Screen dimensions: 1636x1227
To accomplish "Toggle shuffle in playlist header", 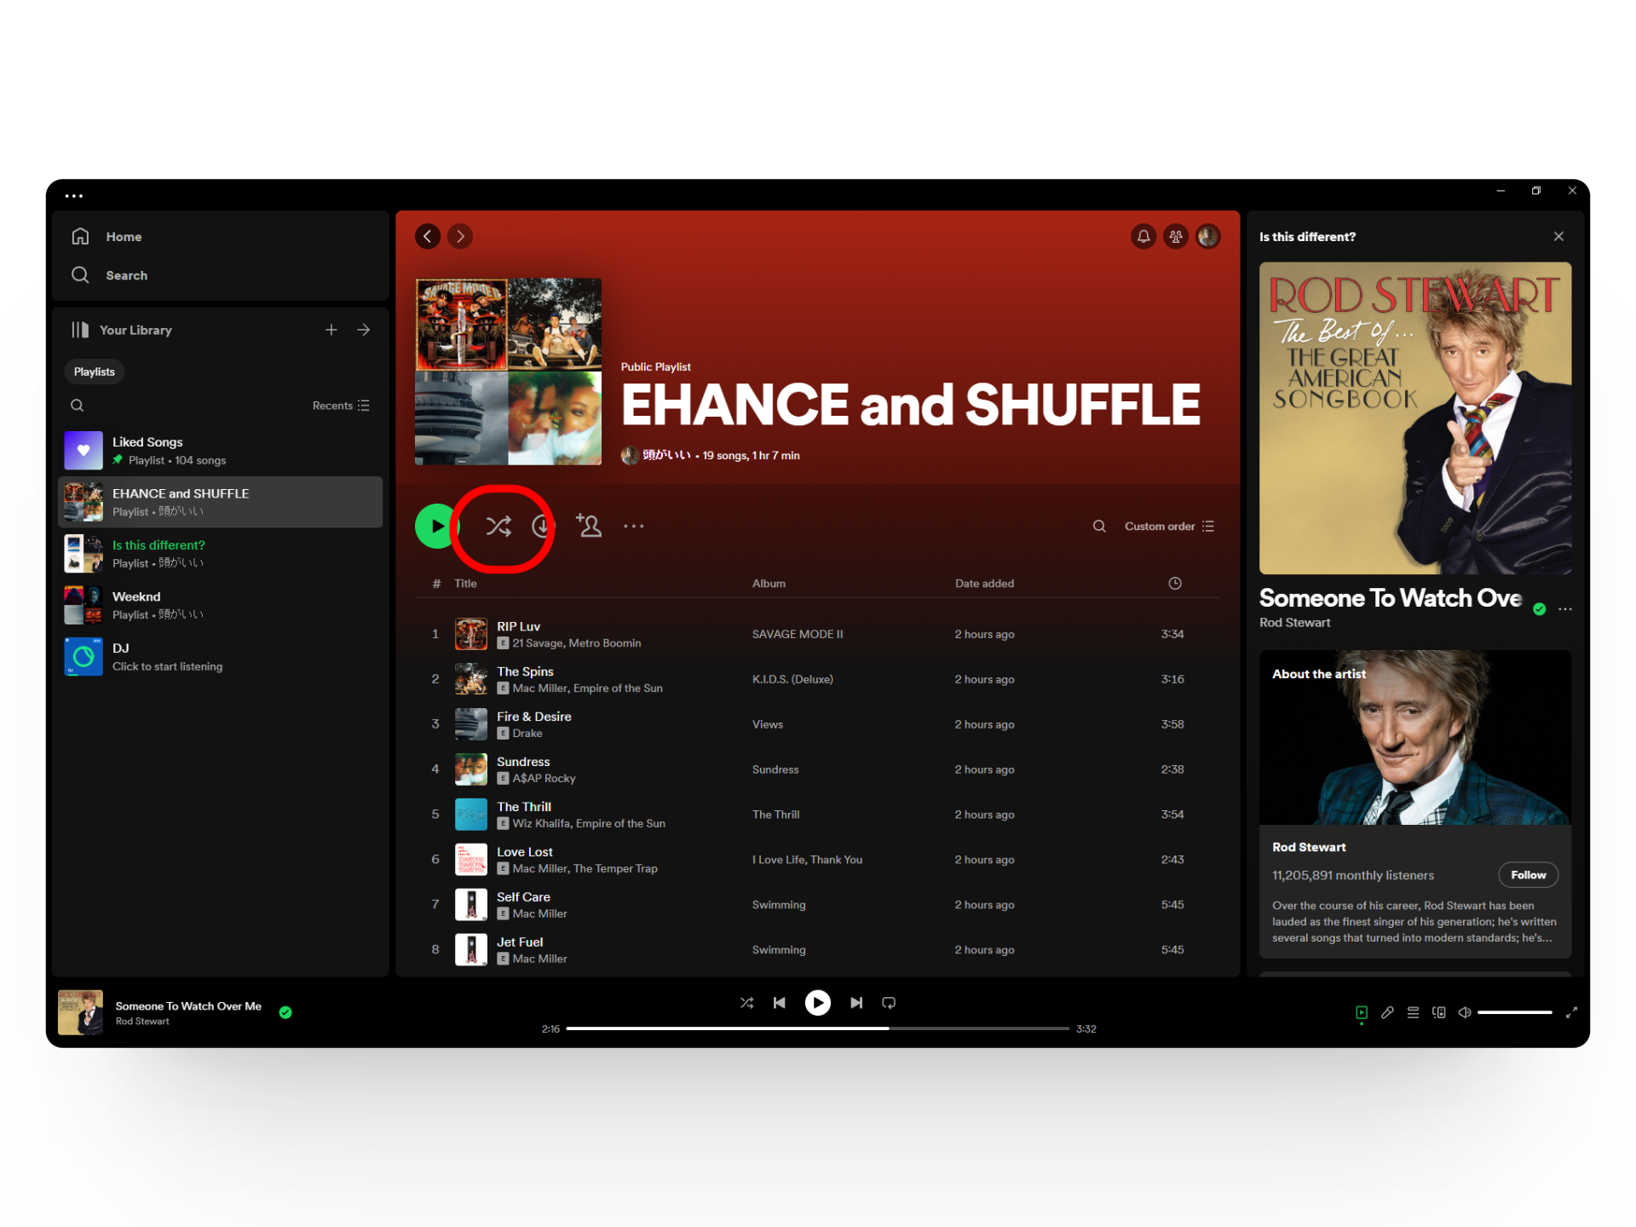I will coord(498,526).
